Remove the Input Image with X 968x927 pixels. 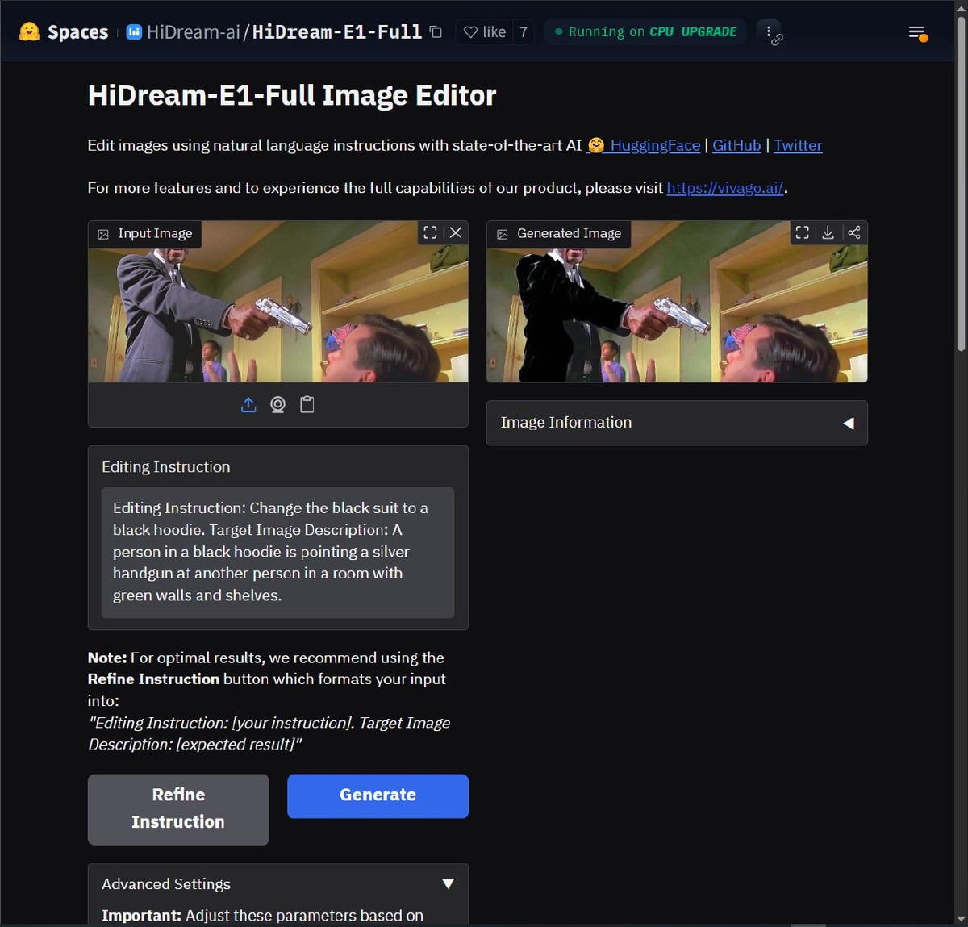(x=456, y=232)
